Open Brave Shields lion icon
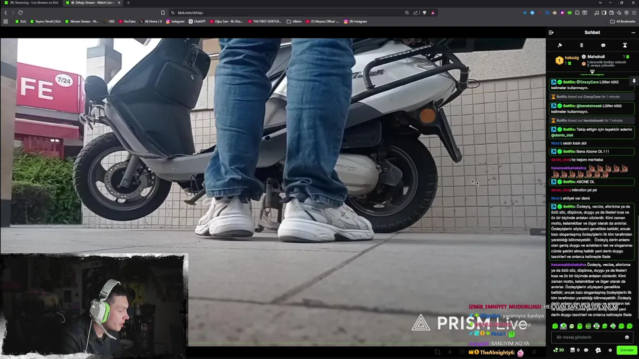The image size is (639, 359). pos(424,12)
